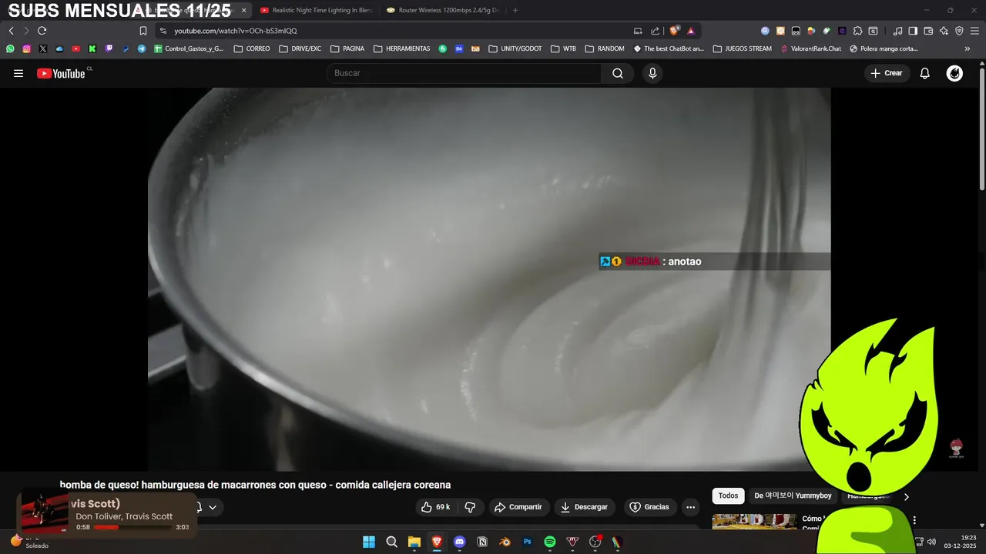Open options for the first recommended video

[x=914, y=520]
